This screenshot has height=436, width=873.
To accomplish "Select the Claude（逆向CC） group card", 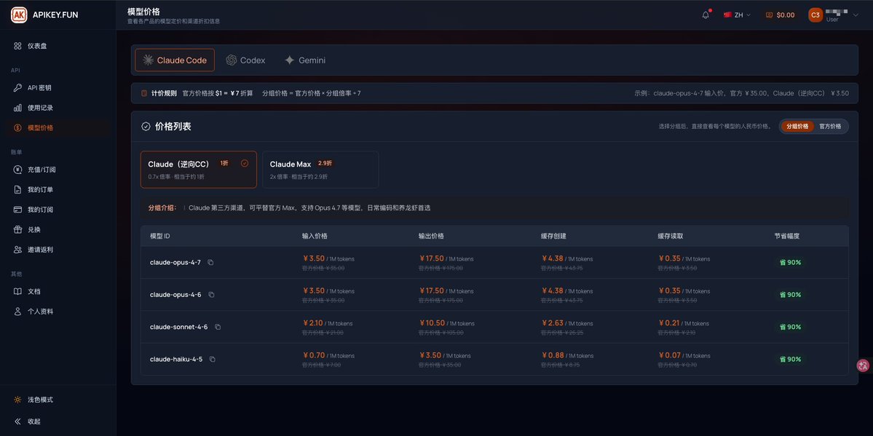I will pos(199,170).
